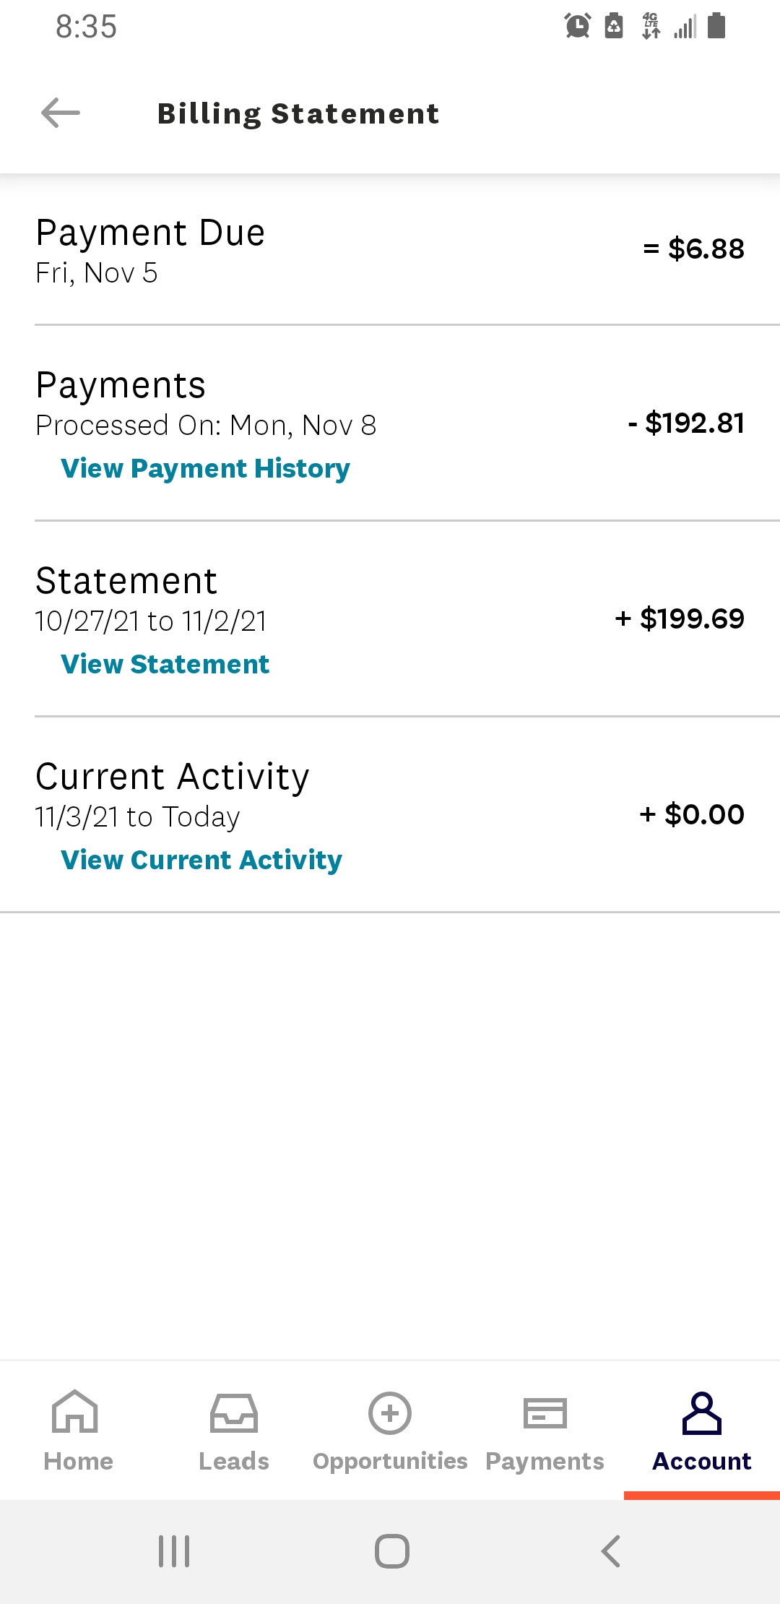Tap the battery icon in status bar
The width and height of the screenshot is (780, 1604).
[x=716, y=26]
